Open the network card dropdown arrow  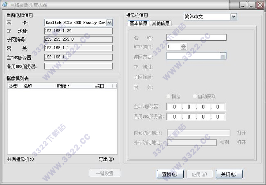pyautogui.click(x=109, y=23)
